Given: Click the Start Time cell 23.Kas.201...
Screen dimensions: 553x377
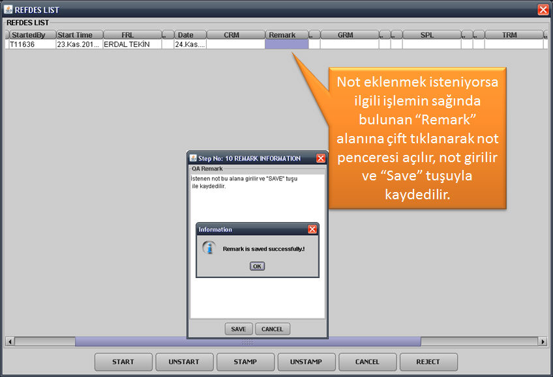Looking at the screenshot, I should point(80,44).
